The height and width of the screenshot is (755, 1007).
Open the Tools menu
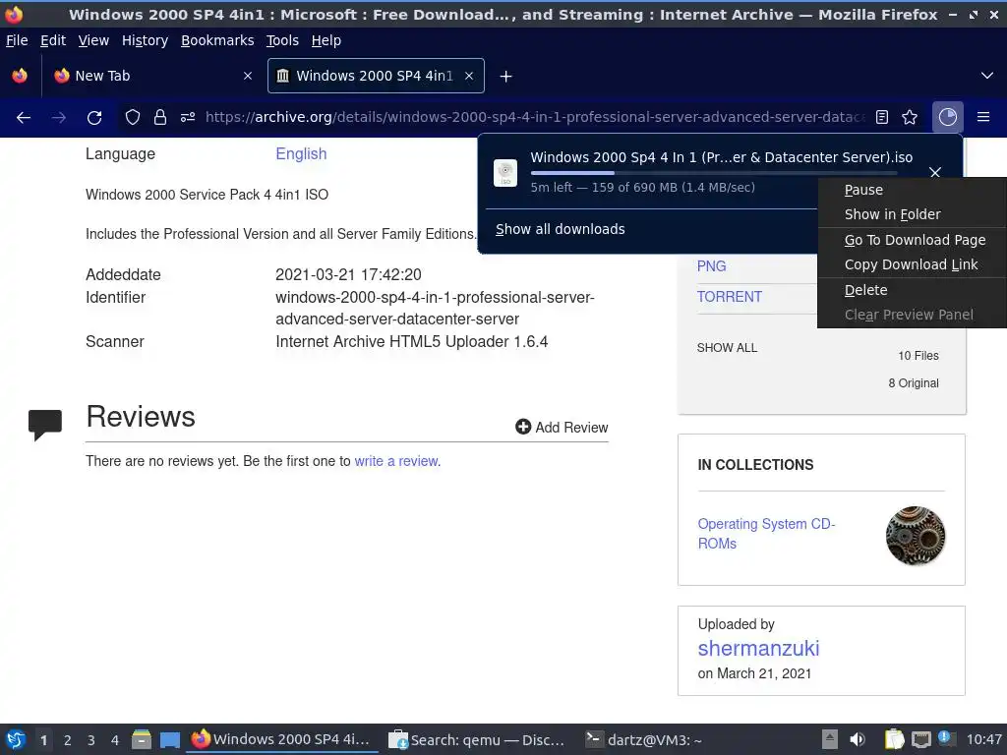point(282,40)
